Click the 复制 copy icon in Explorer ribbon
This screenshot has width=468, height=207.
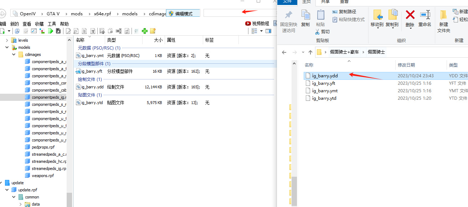click(305, 15)
